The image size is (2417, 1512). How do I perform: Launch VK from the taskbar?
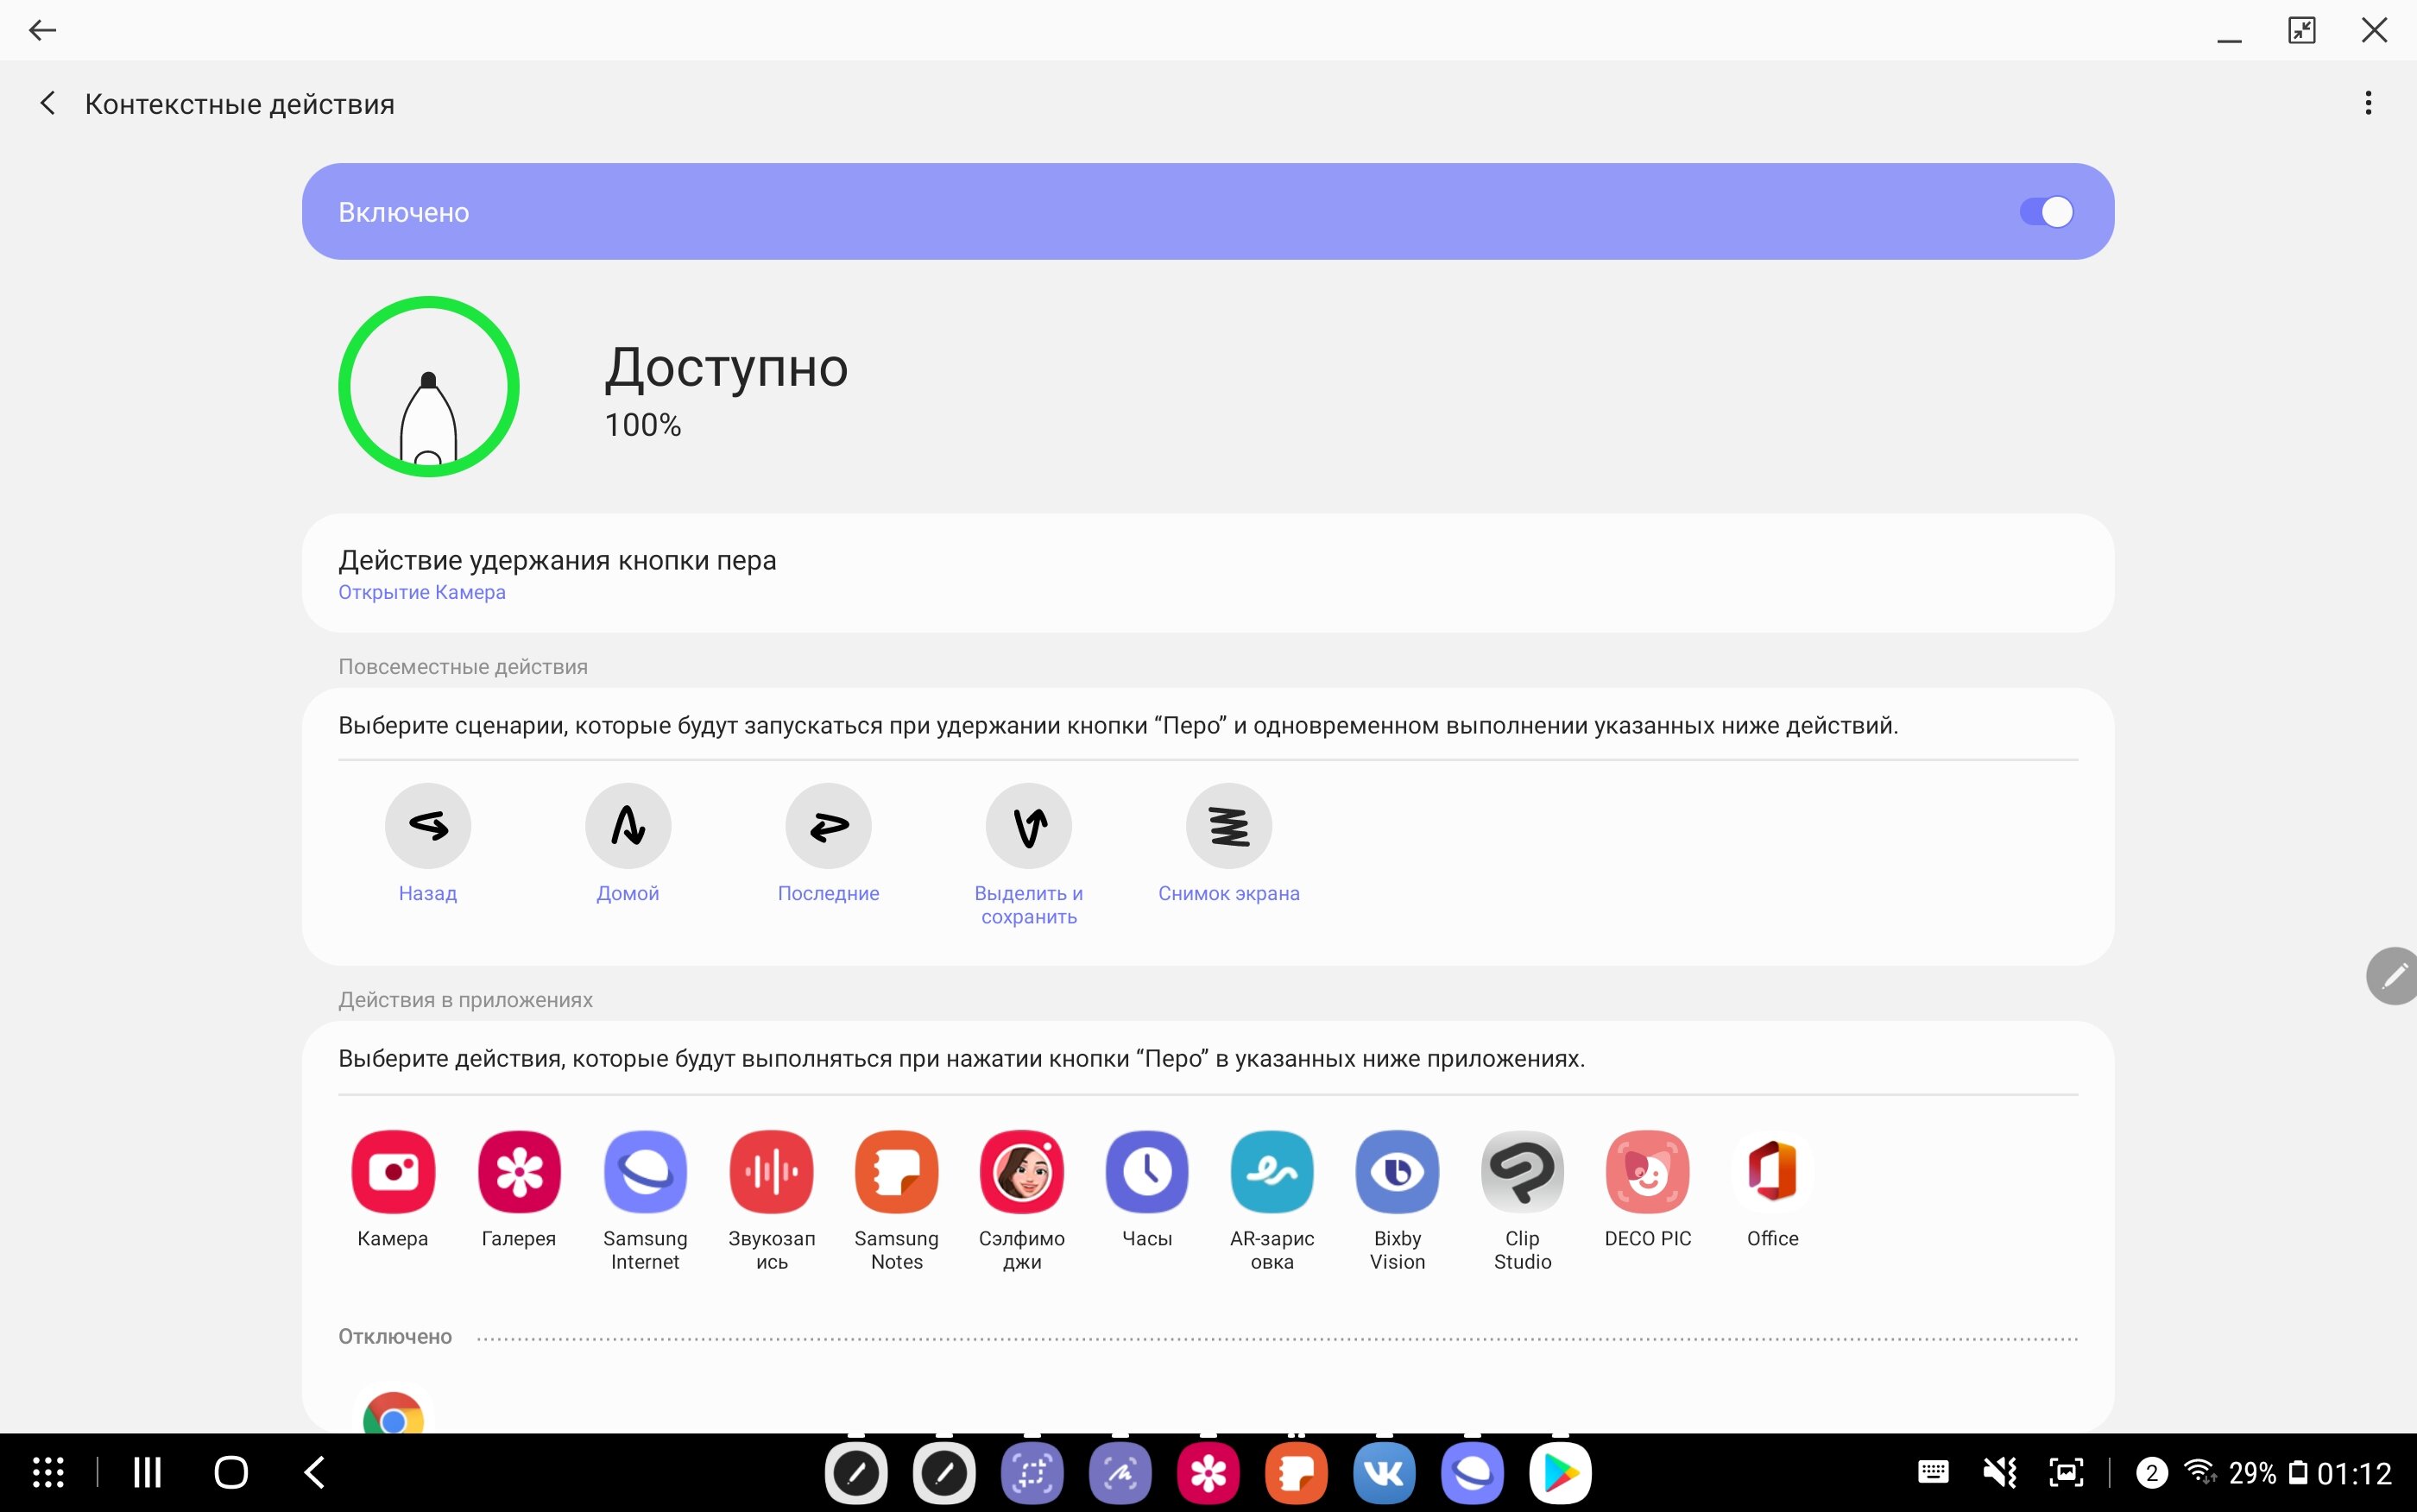[1384, 1472]
